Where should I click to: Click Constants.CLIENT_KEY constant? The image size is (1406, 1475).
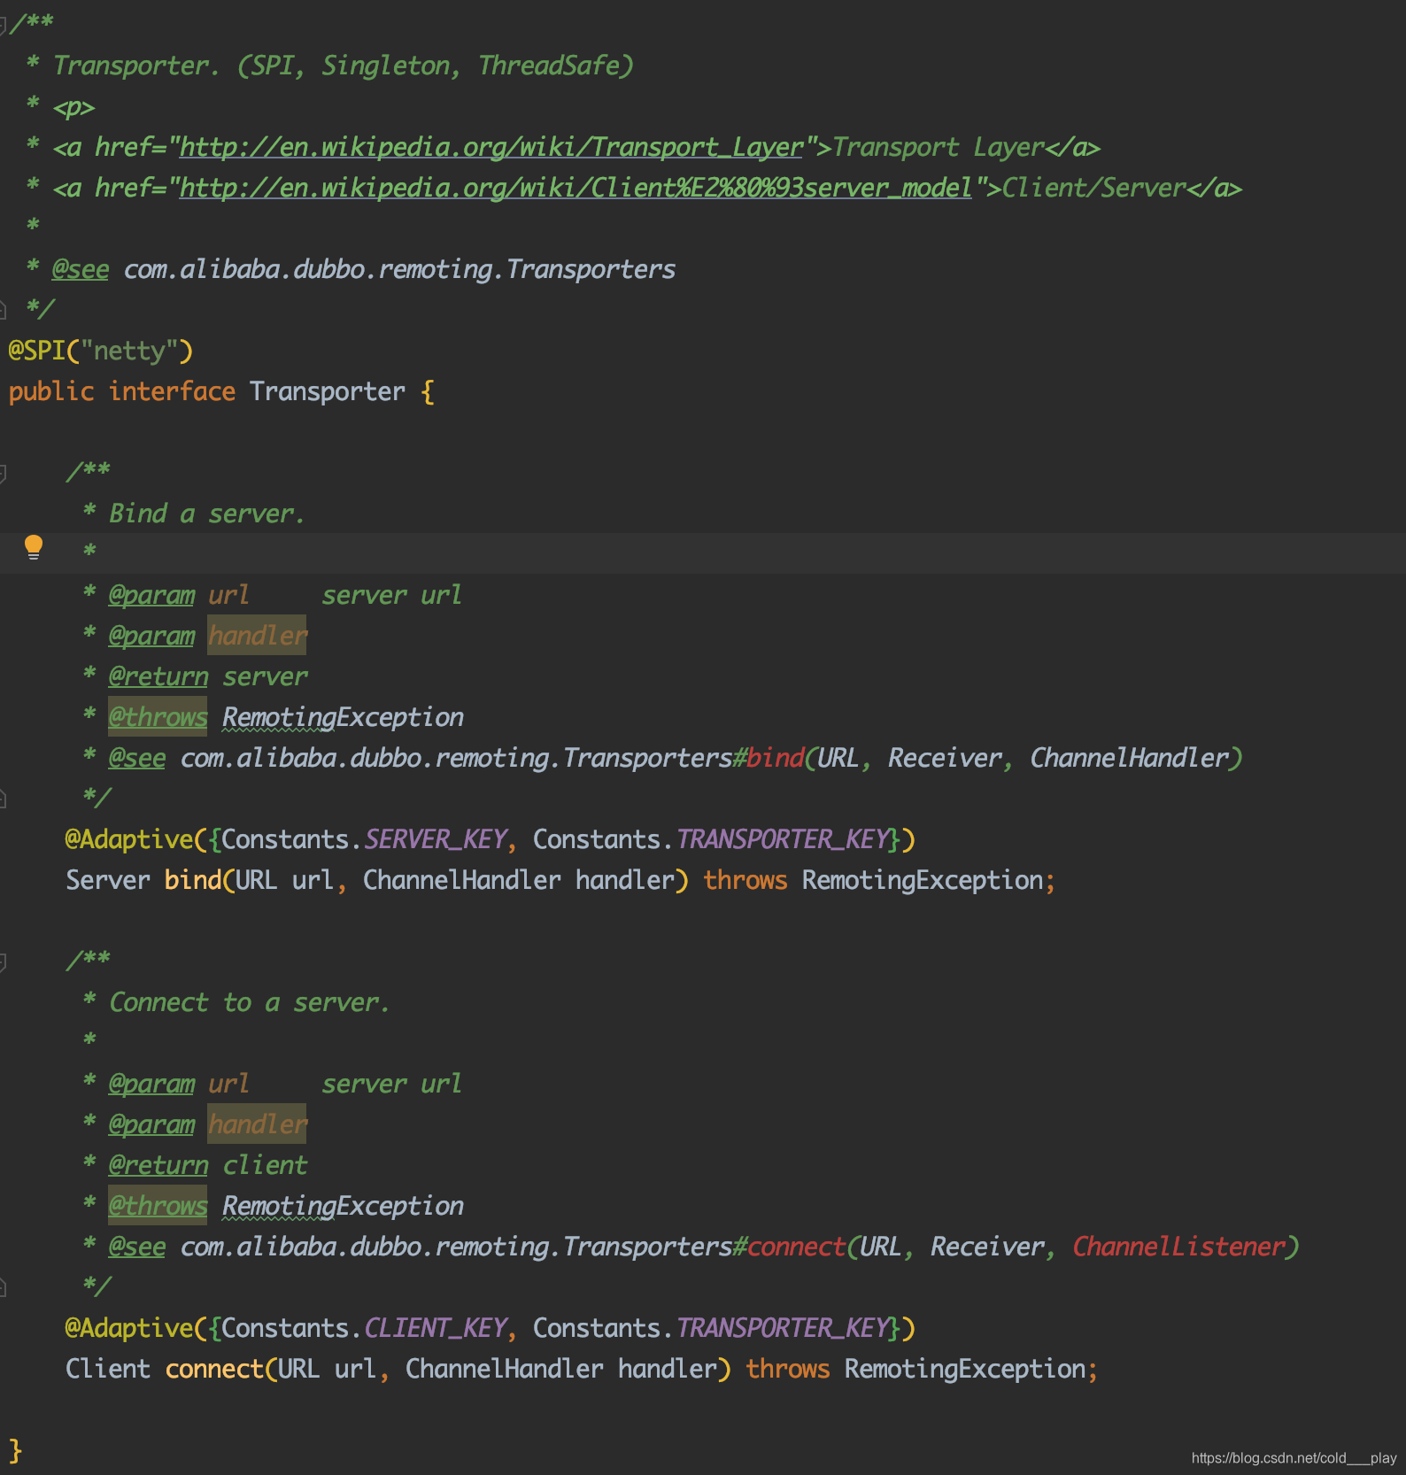(x=364, y=1328)
